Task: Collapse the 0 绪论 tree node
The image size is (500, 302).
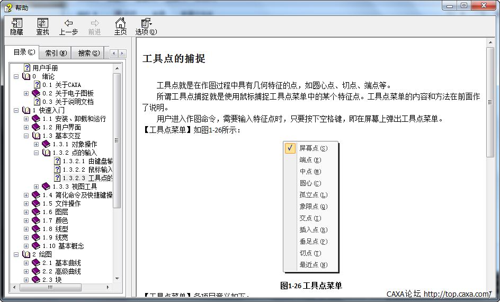Action: [16, 76]
